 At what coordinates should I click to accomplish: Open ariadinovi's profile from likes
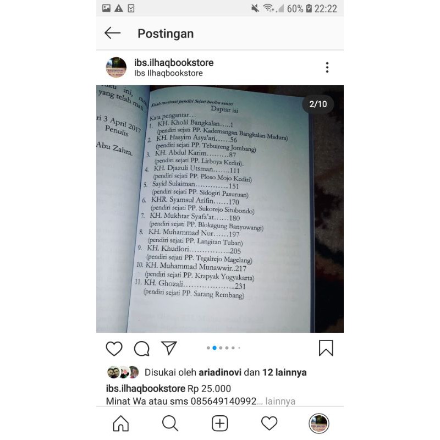click(x=220, y=372)
